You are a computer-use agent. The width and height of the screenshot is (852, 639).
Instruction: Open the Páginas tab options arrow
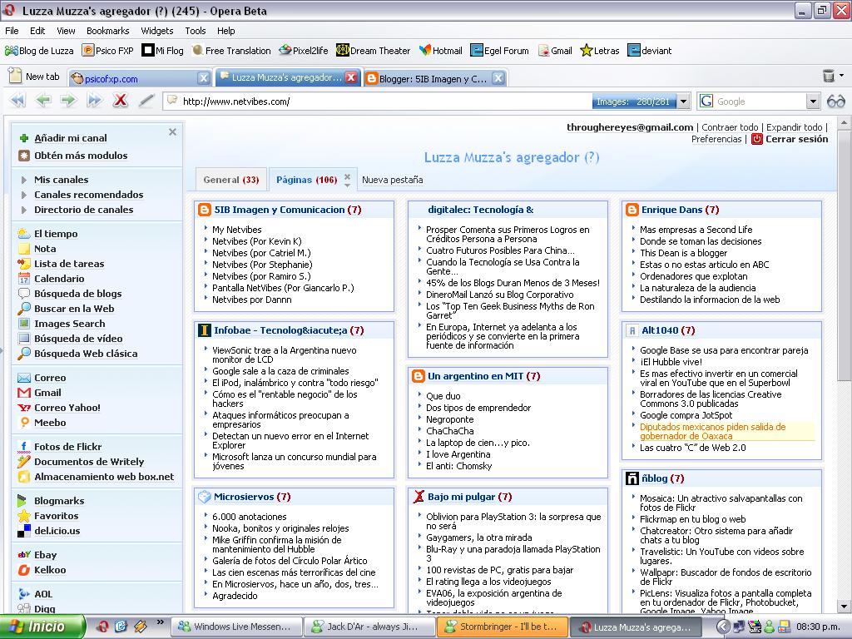[347, 186]
